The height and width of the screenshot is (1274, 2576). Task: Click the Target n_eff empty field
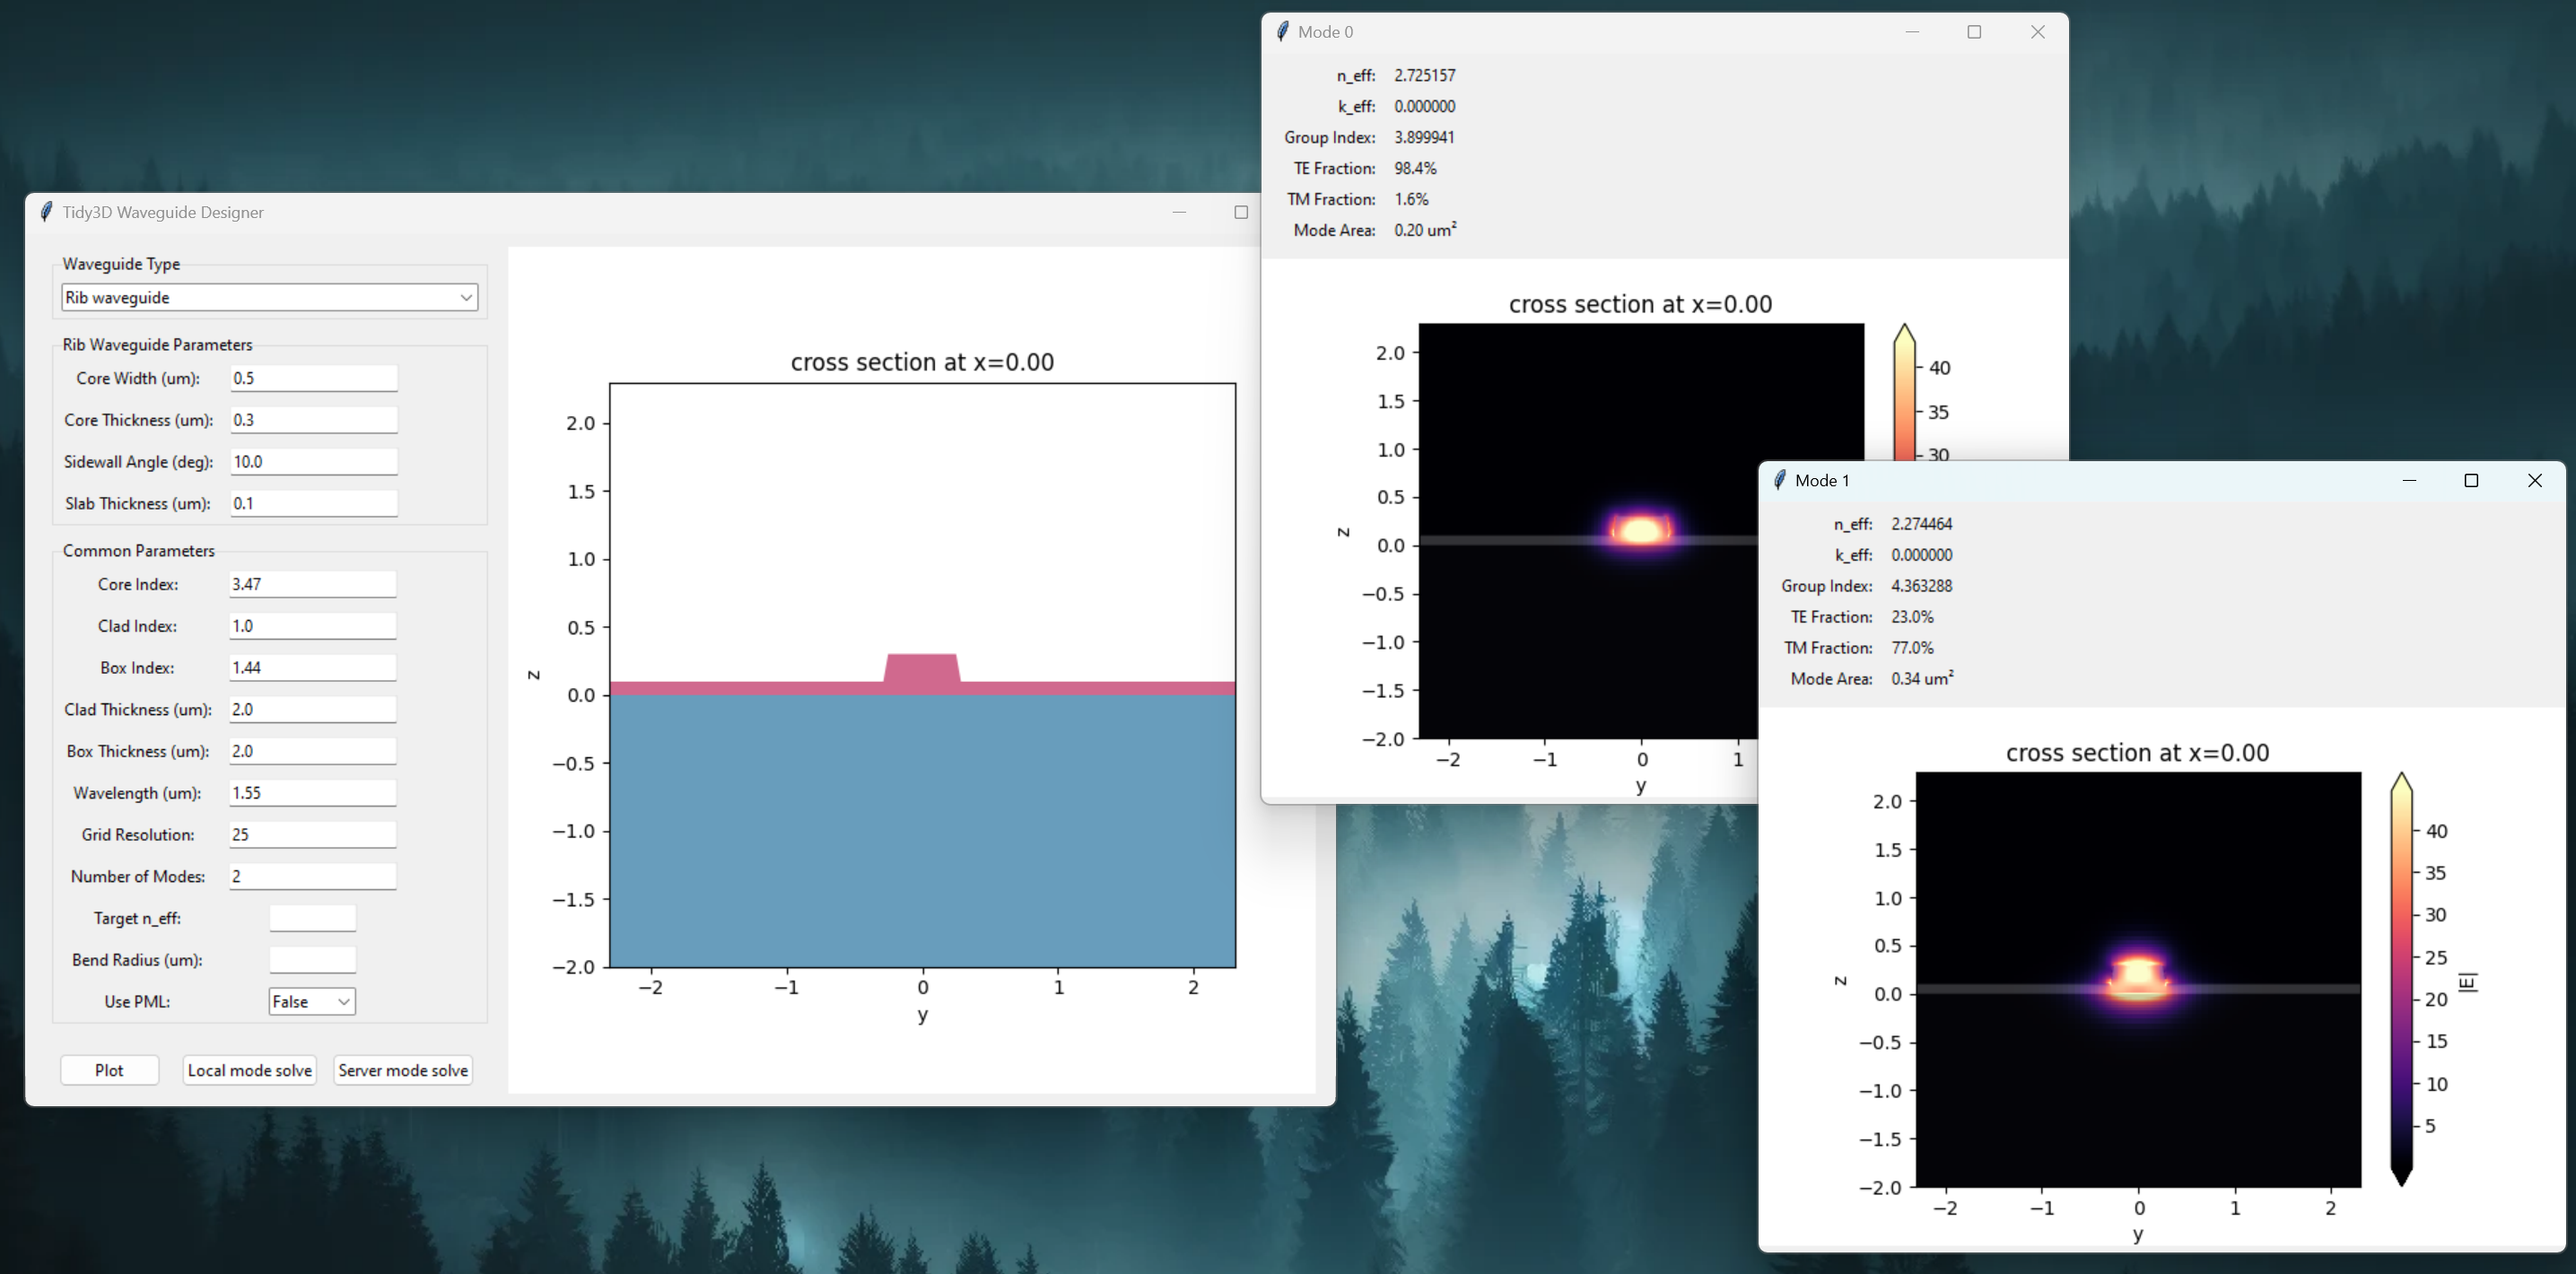pyautogui.click(x=312, y=918)
